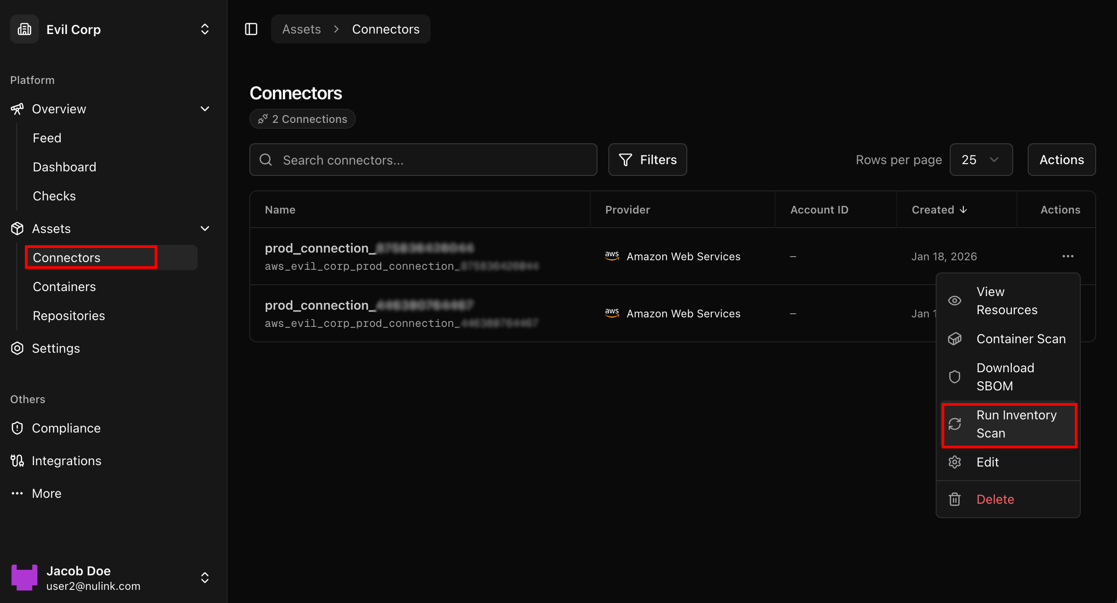Click the Assets cube icon

pyautogui.click(x=17, y=229)
